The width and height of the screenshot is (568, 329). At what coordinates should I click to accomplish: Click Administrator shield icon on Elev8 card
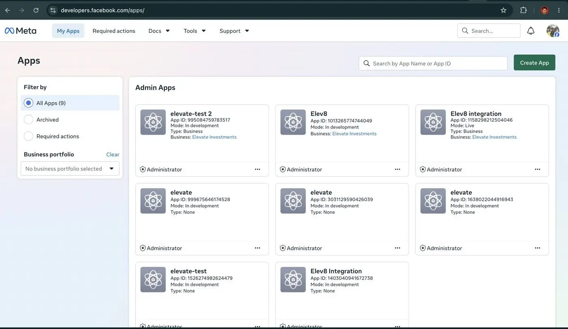point(283,169)
